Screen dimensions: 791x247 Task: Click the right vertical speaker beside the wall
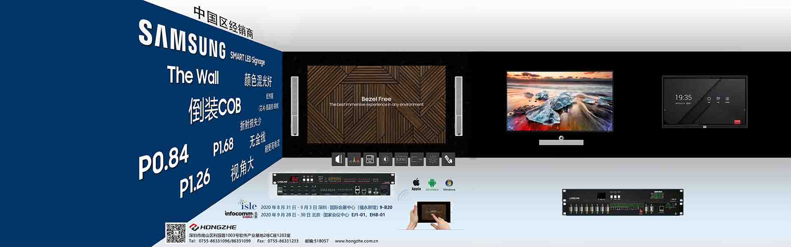[459, 106]
